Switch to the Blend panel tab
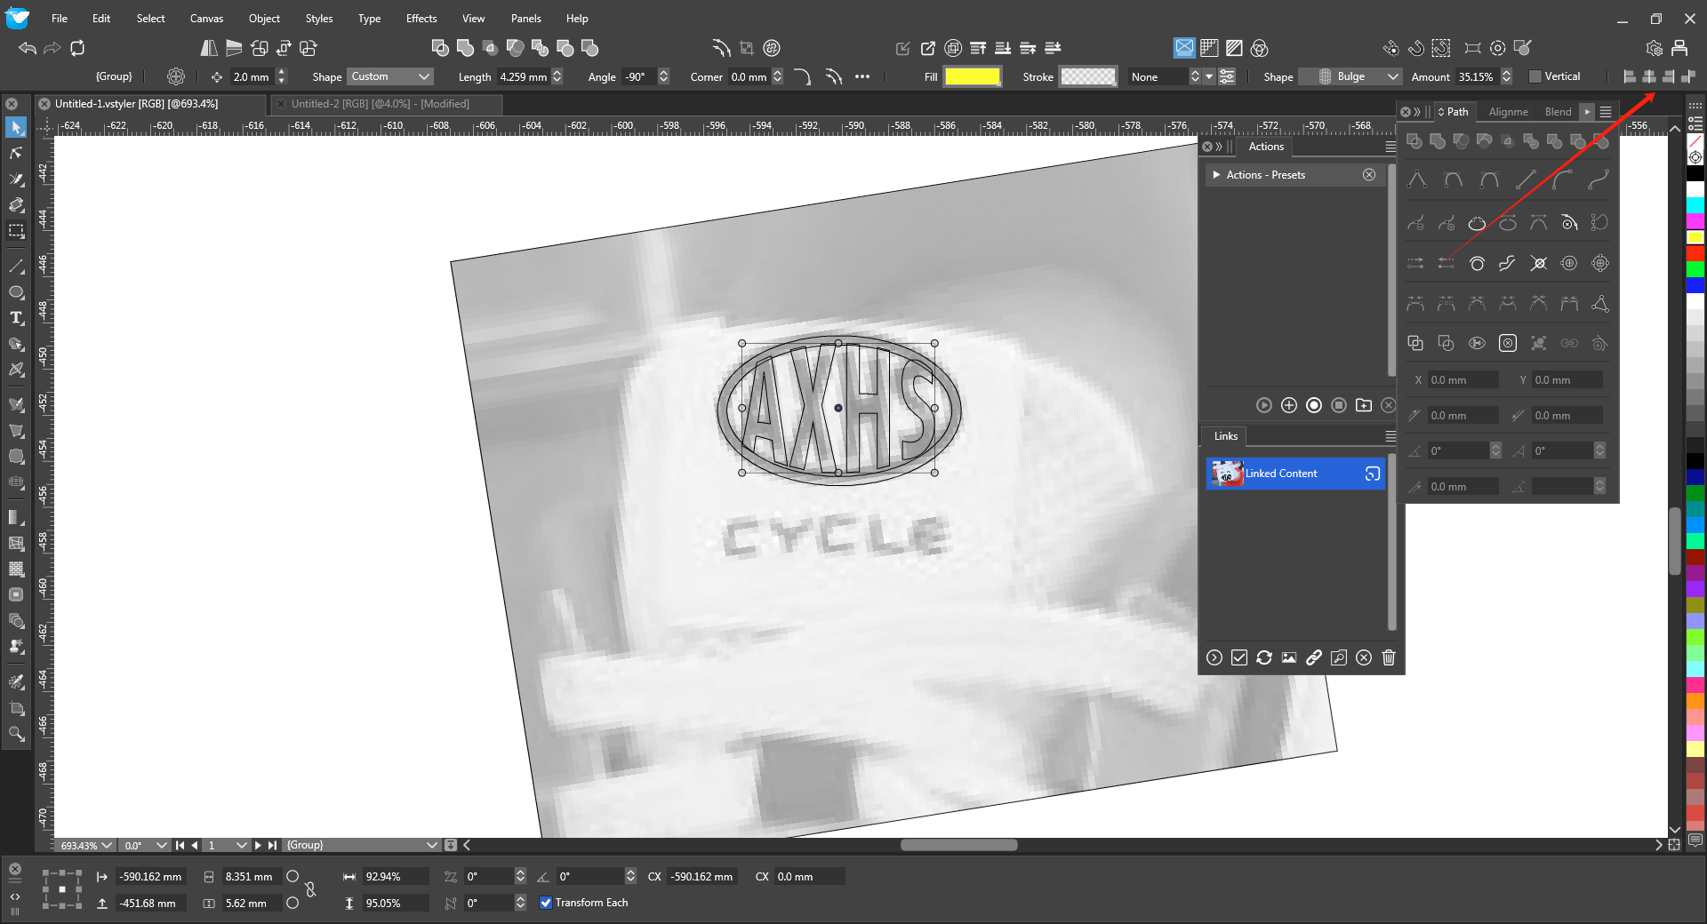This screenshot has height=924, width=1707. (1558, 112)
